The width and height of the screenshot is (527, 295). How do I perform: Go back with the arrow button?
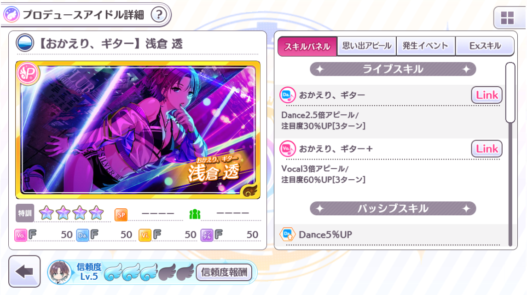(24, 271)
